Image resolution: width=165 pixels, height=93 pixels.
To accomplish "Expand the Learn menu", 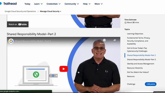I will pyautogui.click(x=38, y=4).
